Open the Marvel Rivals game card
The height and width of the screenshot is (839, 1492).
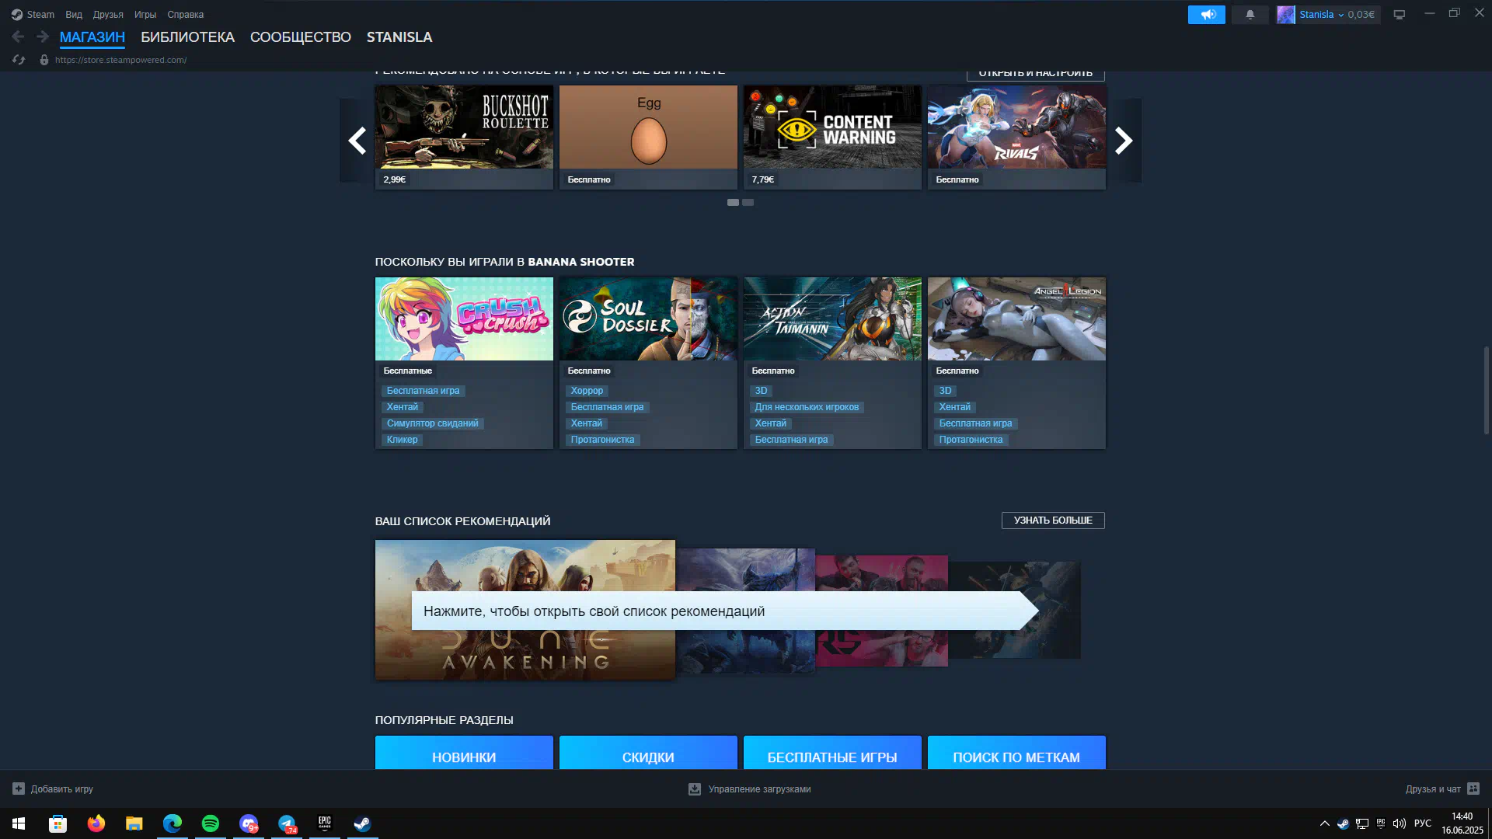(1016, 138)
